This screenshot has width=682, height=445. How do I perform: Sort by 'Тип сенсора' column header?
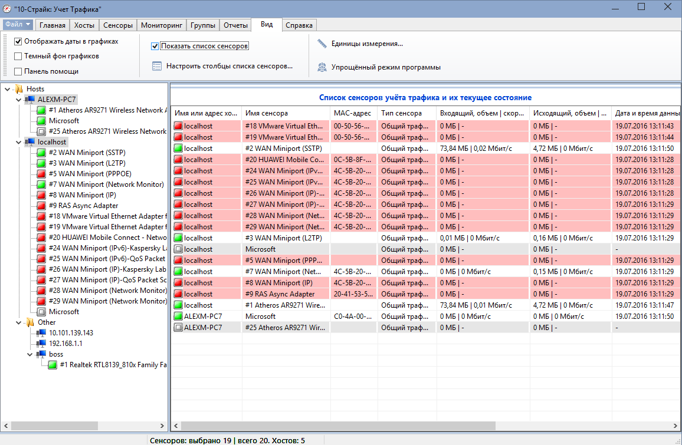click(x=406, y=113)
